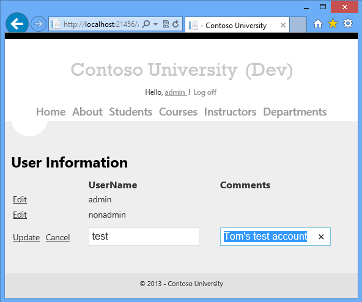Screen dimensions: 362x302
Task: Click the page icon in address bar
Action: pos(56,24)
